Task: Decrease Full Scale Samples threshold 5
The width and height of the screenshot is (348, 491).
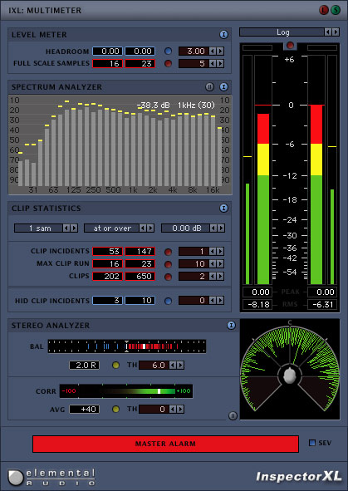Action: 213,64
